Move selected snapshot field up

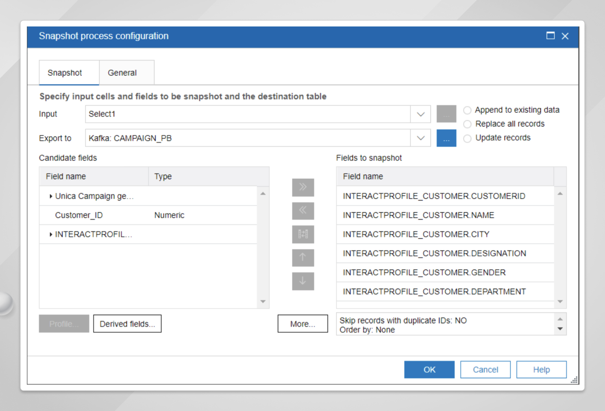pyautogui.click(x=302, y=258)
